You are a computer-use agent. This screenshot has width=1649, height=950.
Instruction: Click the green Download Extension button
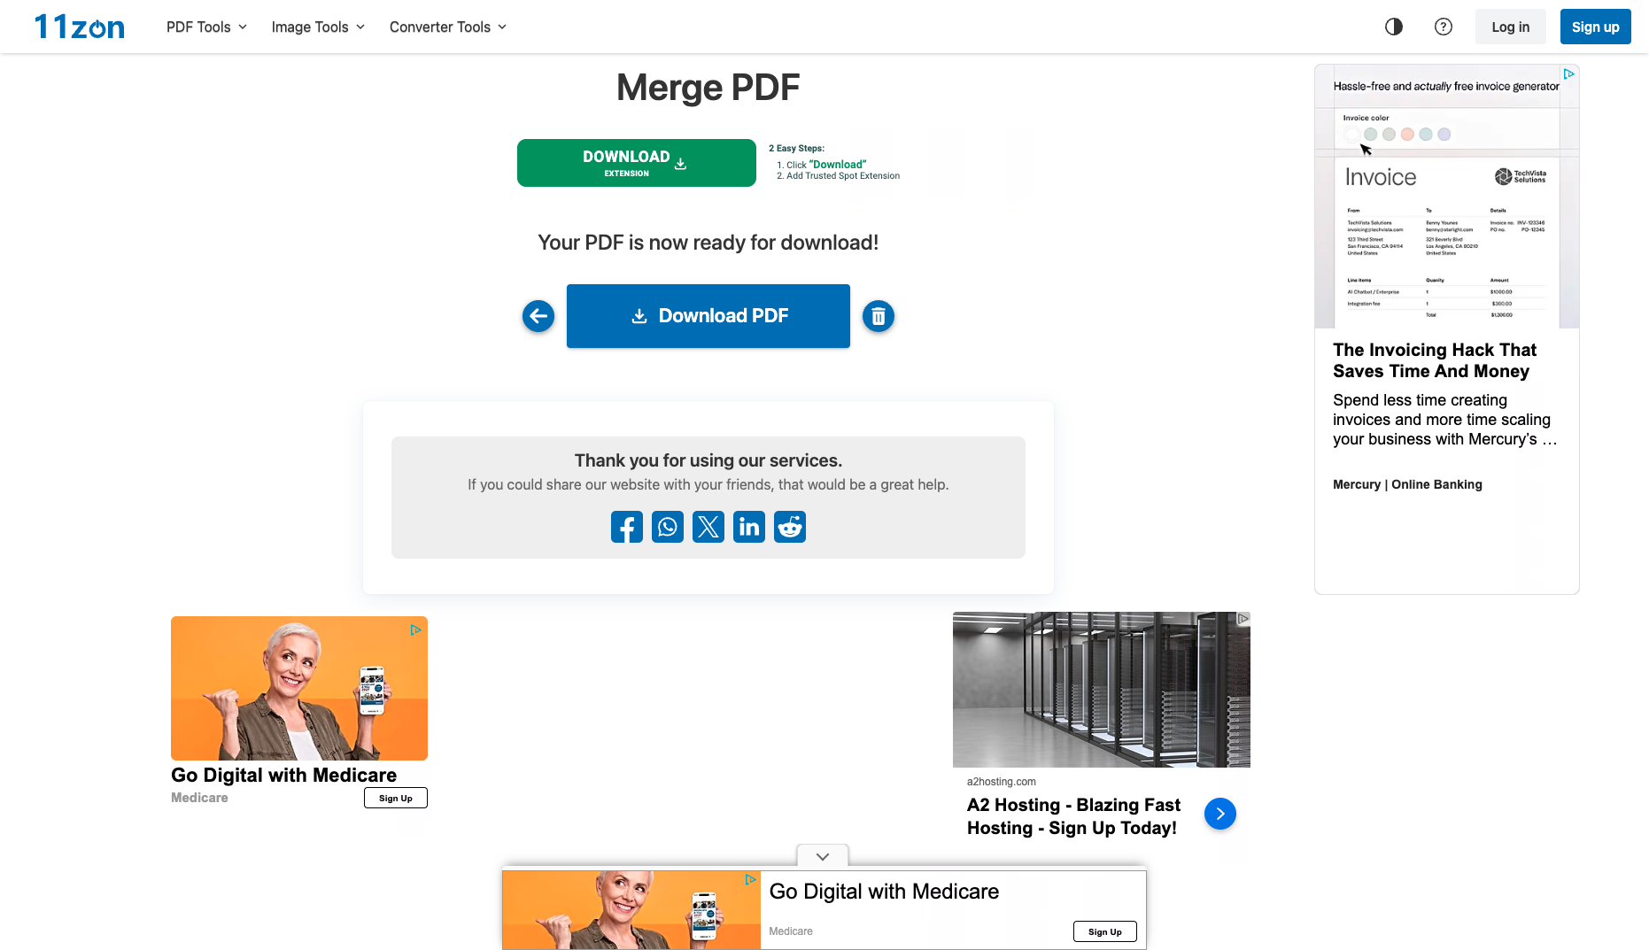point(637,163)
